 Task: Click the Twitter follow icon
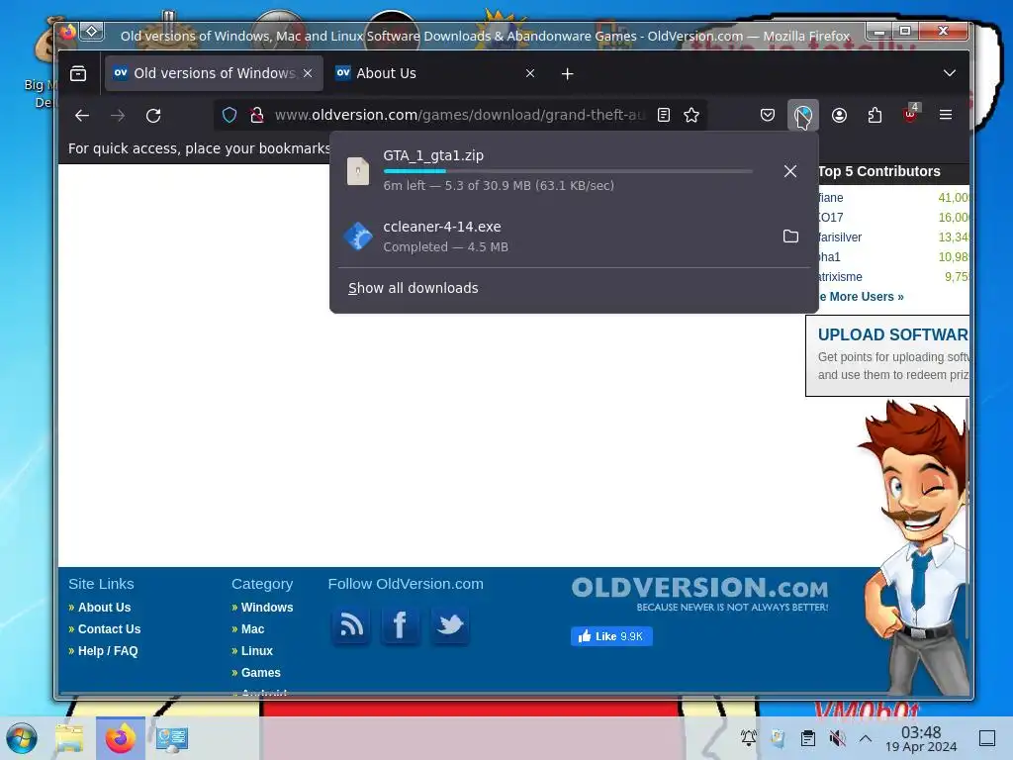point(450,625)
